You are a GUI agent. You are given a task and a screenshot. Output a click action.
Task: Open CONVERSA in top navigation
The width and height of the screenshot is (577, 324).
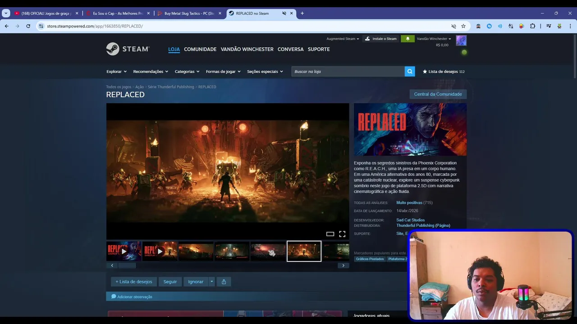pos(291,49)
